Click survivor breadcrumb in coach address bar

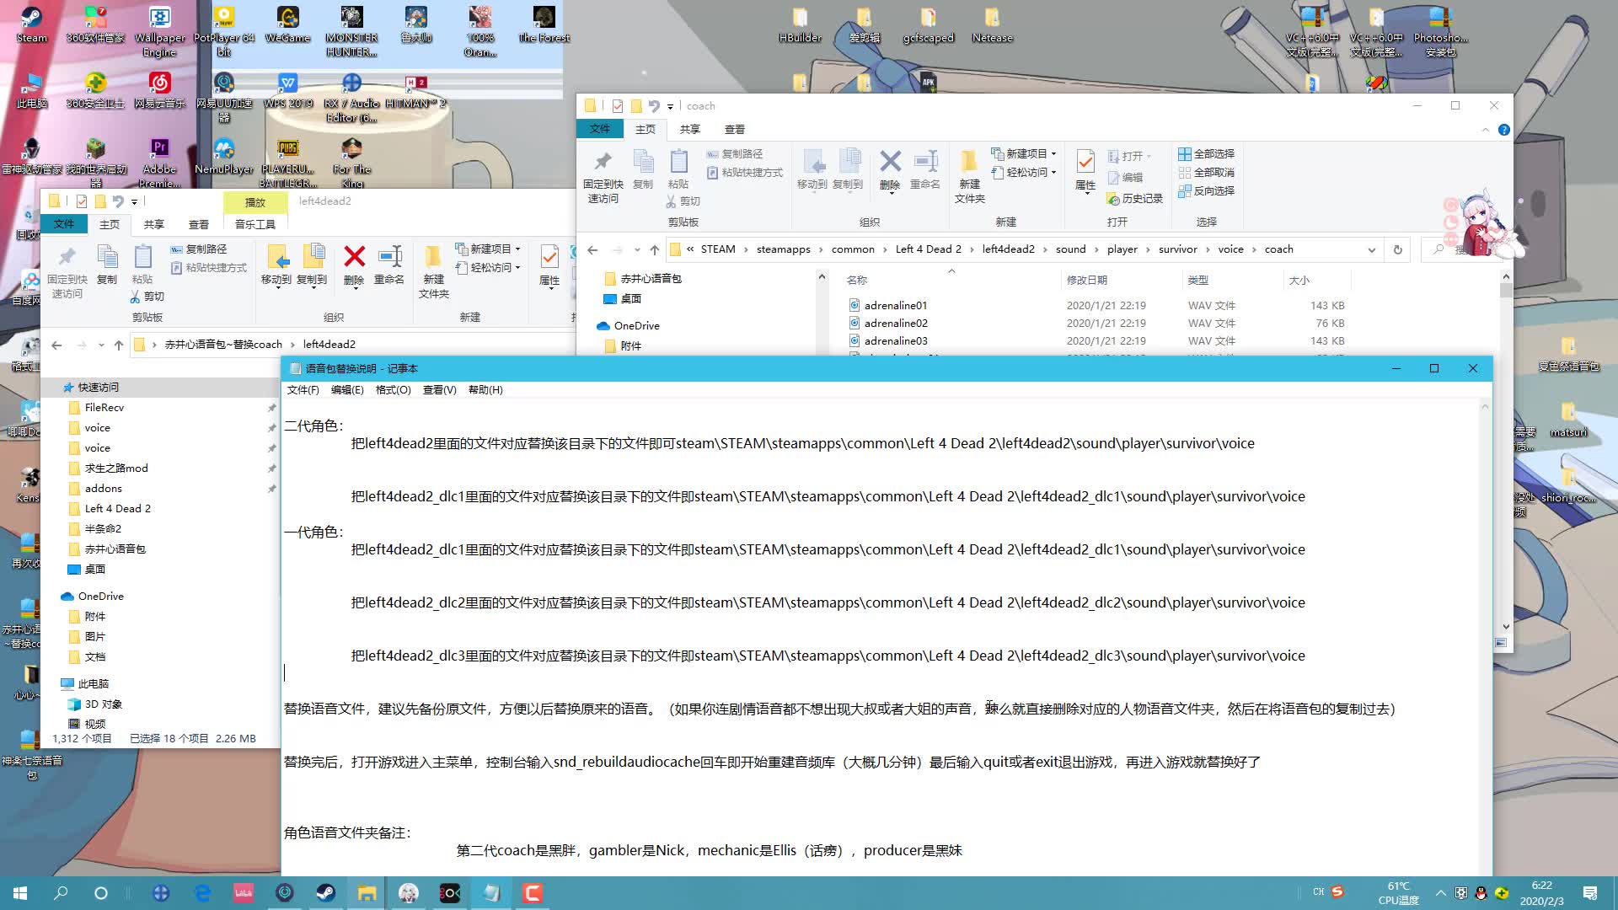(1177, 249)
